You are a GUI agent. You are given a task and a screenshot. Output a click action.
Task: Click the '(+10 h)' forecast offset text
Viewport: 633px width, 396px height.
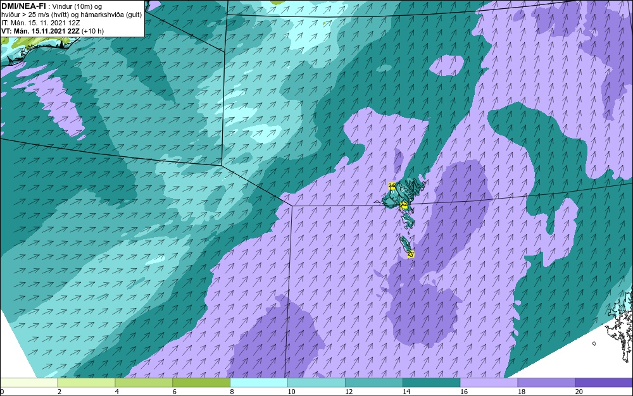click(92, 30)
